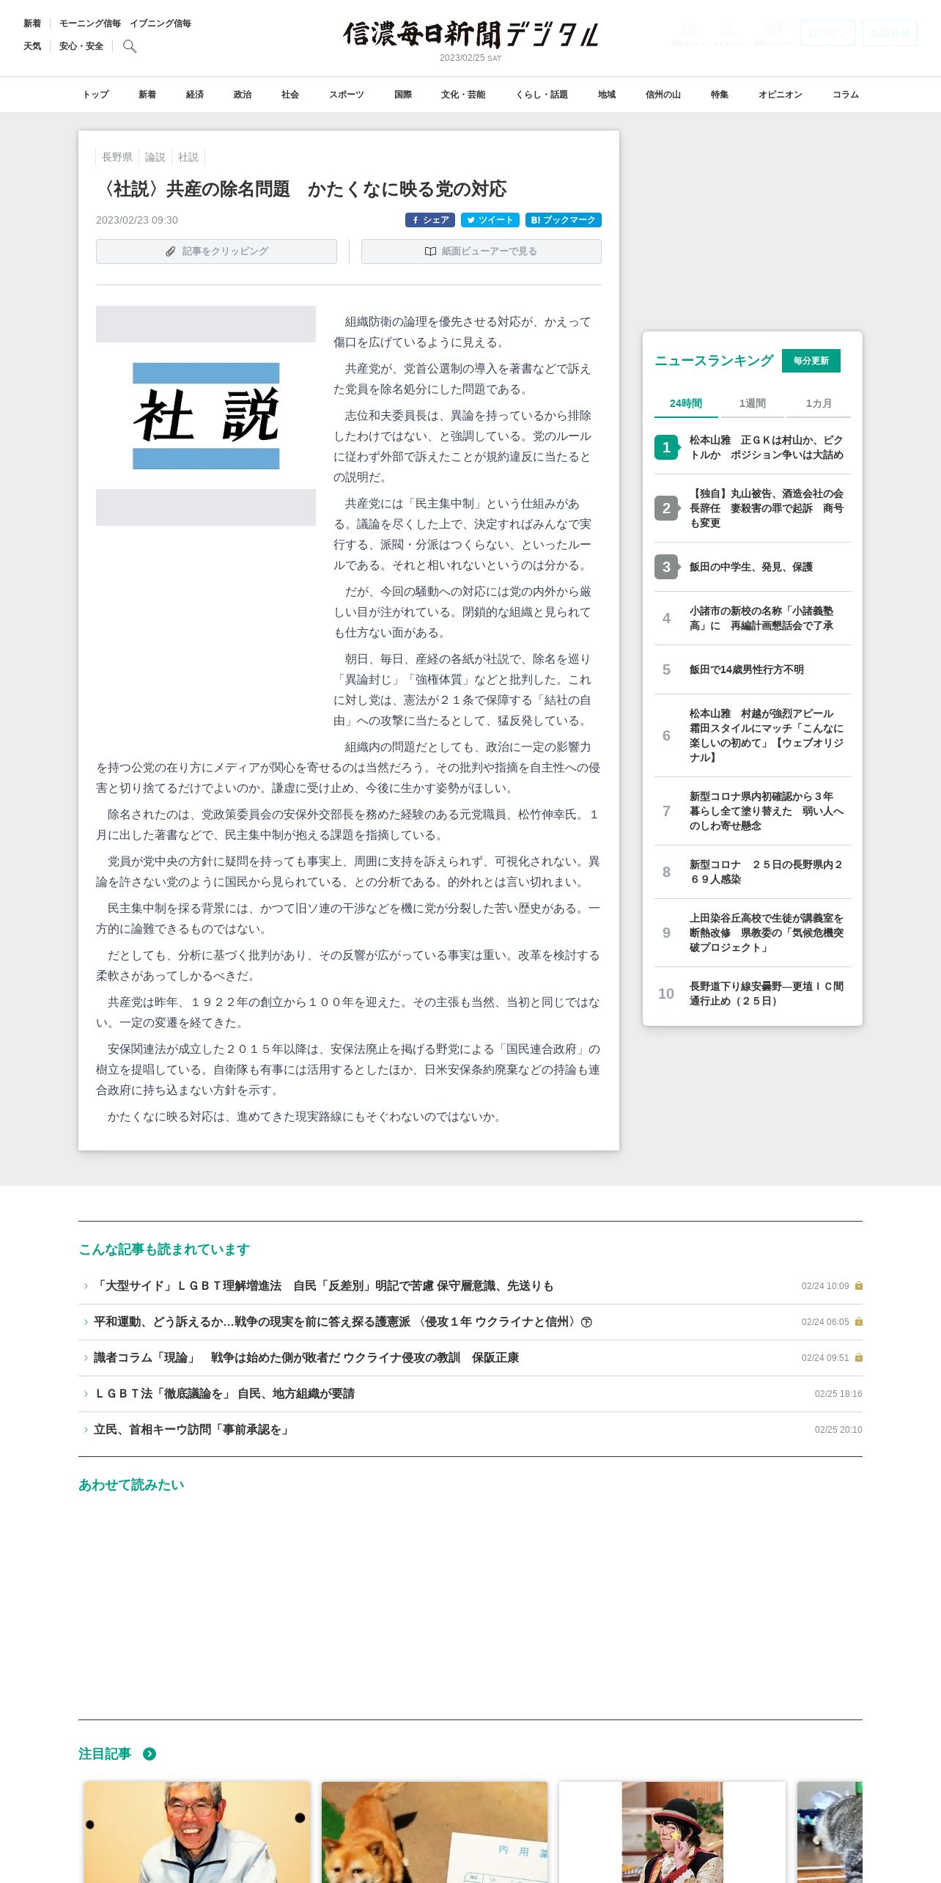The image size is (941, 1883).
Task: Open the faint 会員登録 button
Action: point(890,33)
